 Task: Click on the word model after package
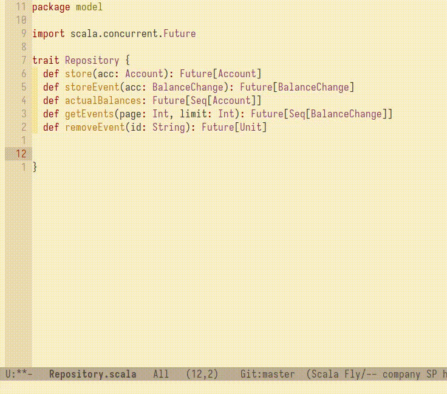(x=89, y=7)
